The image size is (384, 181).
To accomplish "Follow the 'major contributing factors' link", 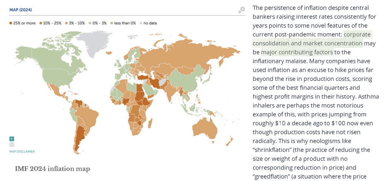I will 297,52.
